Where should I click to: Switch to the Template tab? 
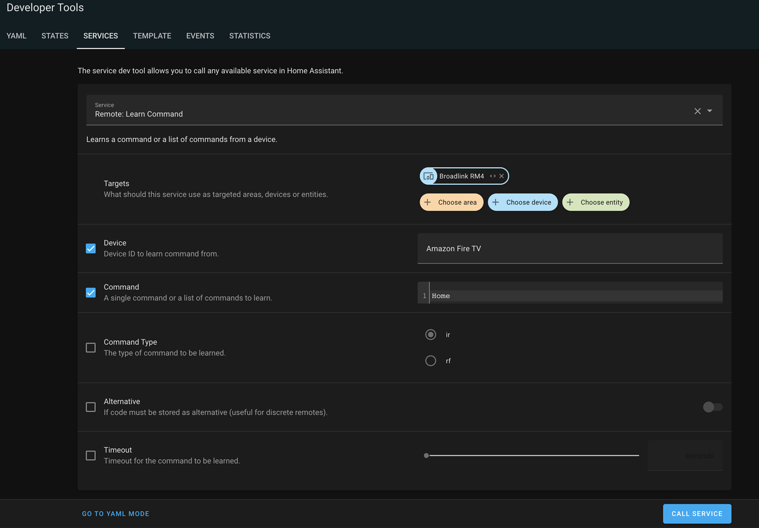tap(152, 36)
